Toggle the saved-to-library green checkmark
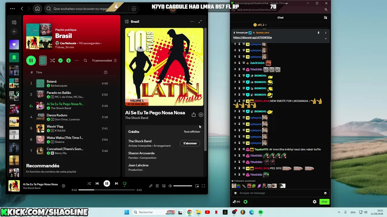Image resolution: width=387 pixels, height=217 pixels. pos(60,61)
